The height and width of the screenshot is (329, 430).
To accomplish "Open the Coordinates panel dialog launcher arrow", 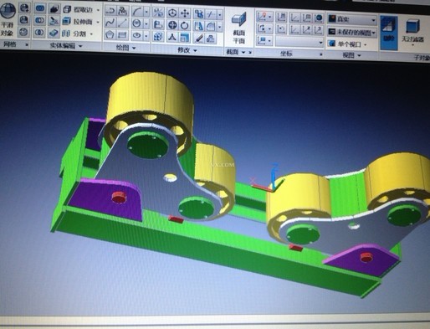I will [x=321, y=54].
